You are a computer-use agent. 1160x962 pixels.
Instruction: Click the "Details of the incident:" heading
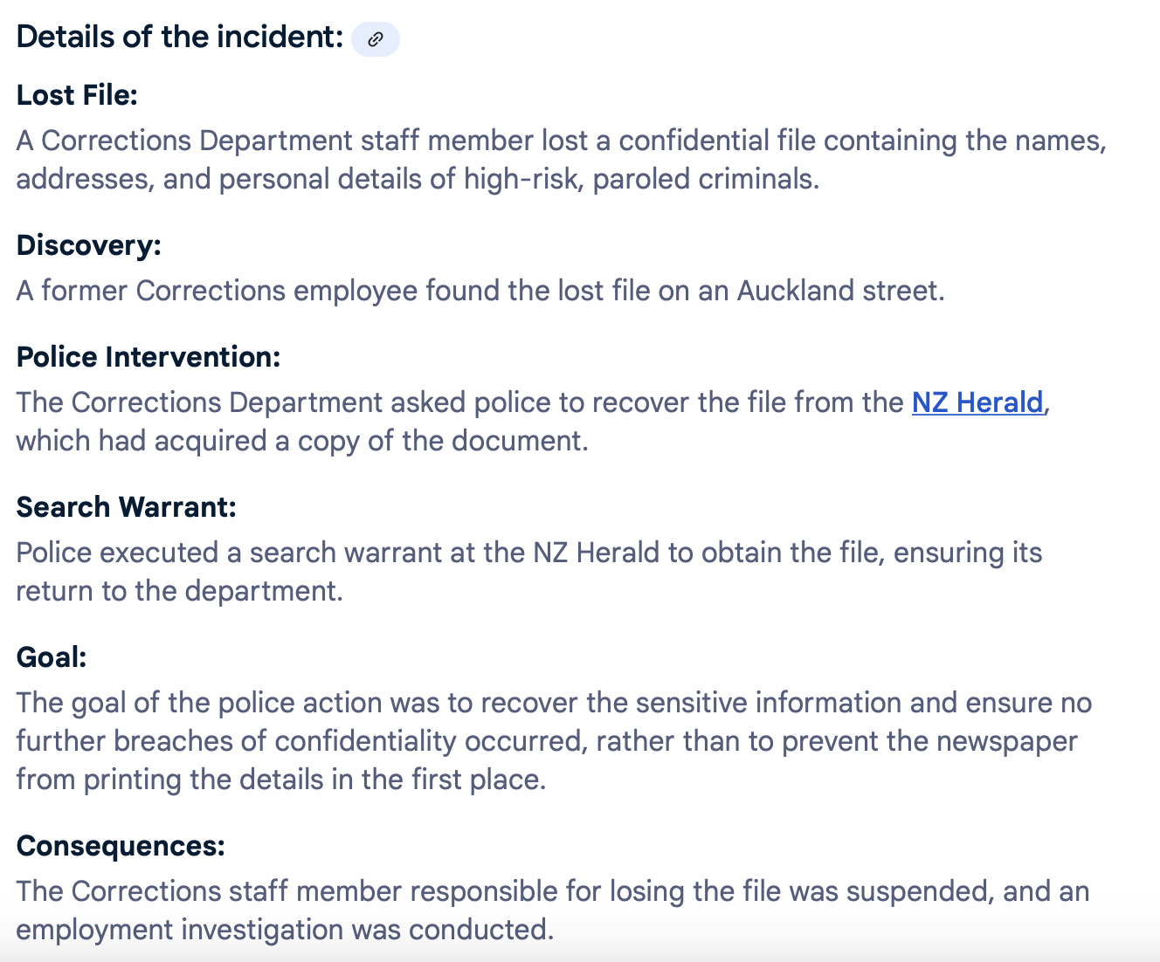[180, 38]
